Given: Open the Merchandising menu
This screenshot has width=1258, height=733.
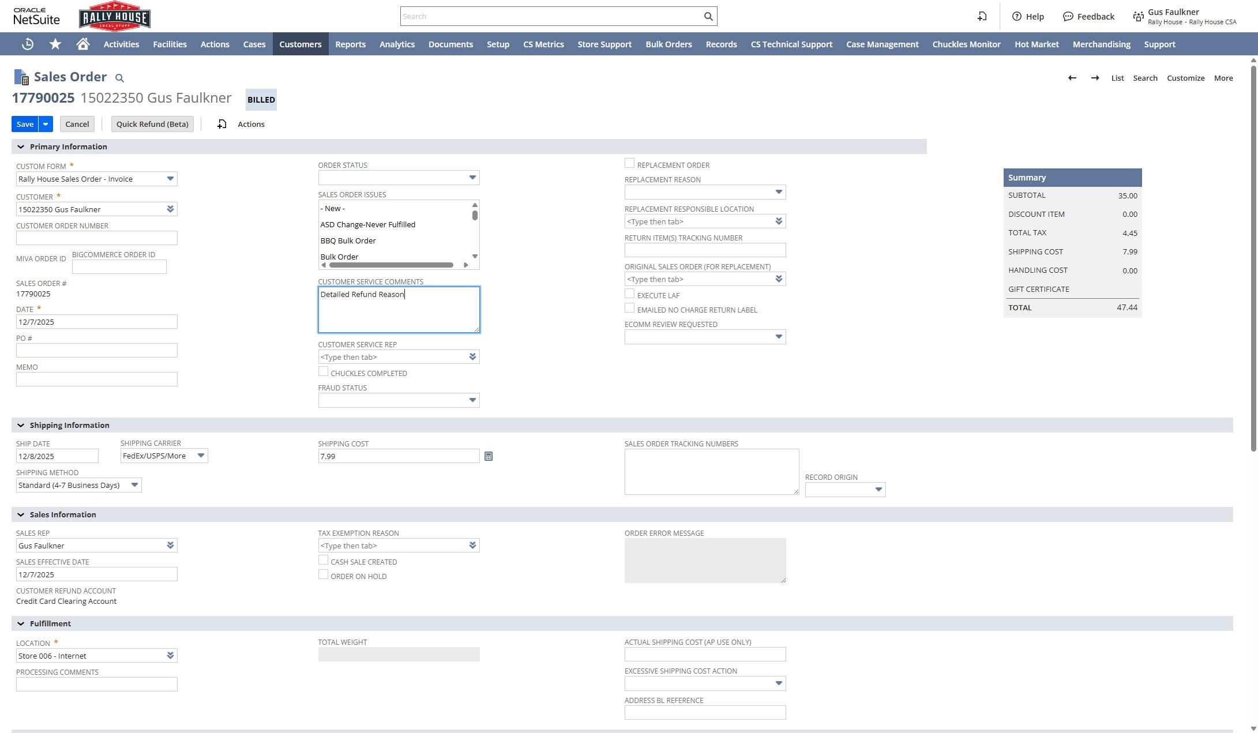Looking at the screenshot, I should [x=1102, y=44].
